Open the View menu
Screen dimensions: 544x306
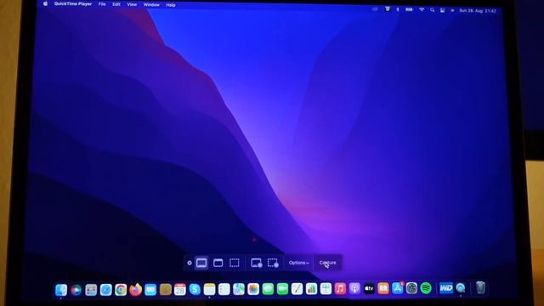pos(132,4)
